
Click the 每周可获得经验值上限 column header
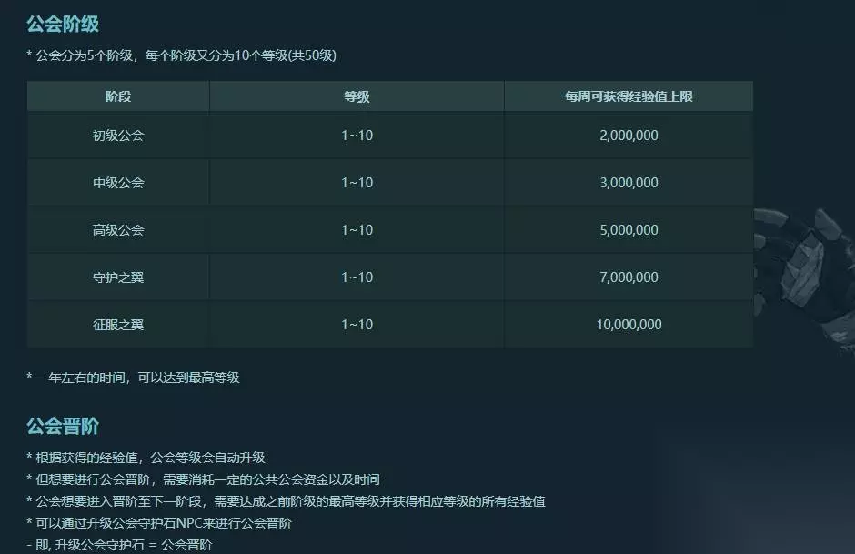(629, 96)
